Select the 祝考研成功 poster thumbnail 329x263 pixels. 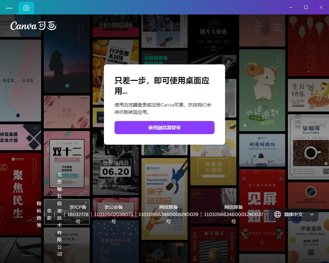point(262,150)
